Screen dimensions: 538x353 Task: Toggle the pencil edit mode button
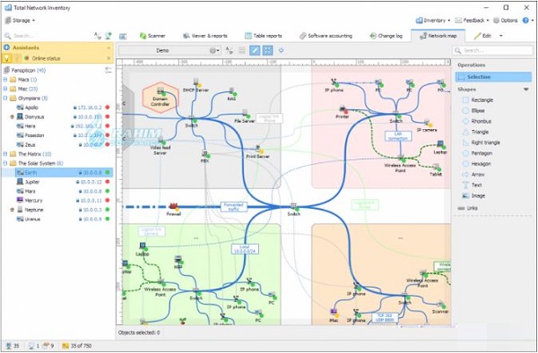255,50
